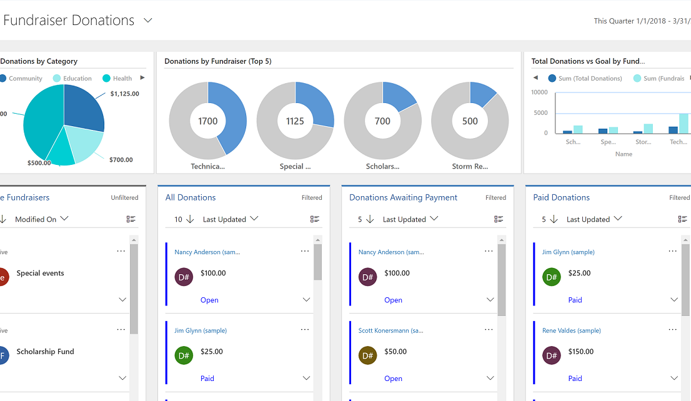Image resolution: width=691 pixels, height=401 pixels.
Task: Click the Technical donut chart showing 1700
Action: coord(207,121)
